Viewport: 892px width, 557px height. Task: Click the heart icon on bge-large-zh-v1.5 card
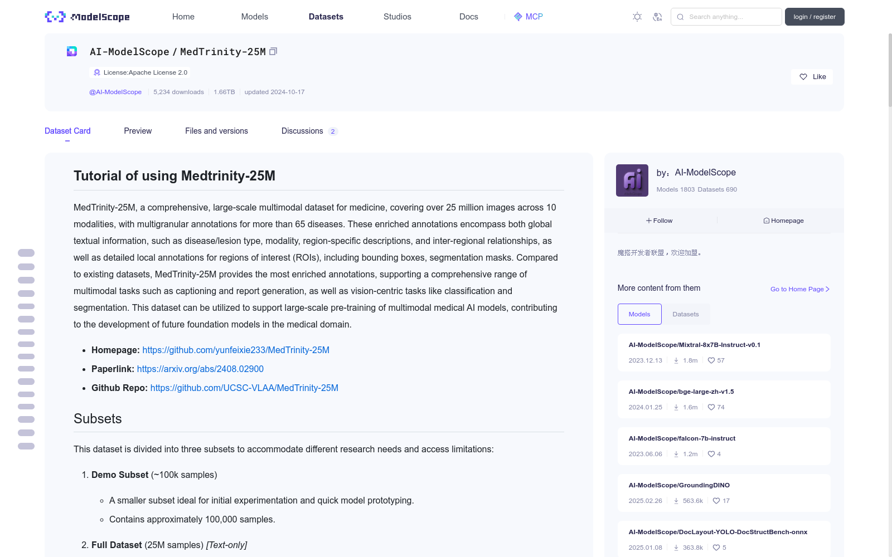711,407
